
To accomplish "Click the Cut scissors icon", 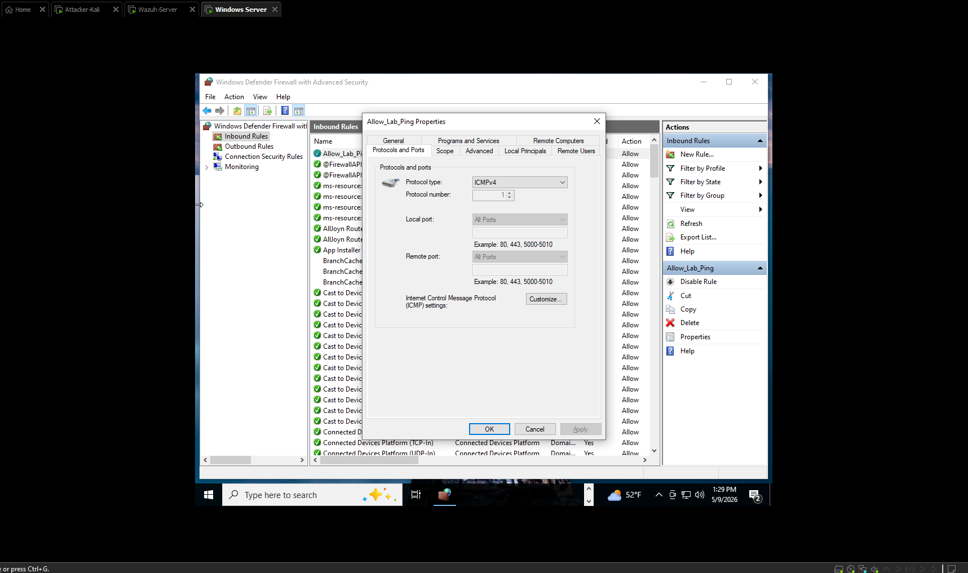I will click(670, 296).
